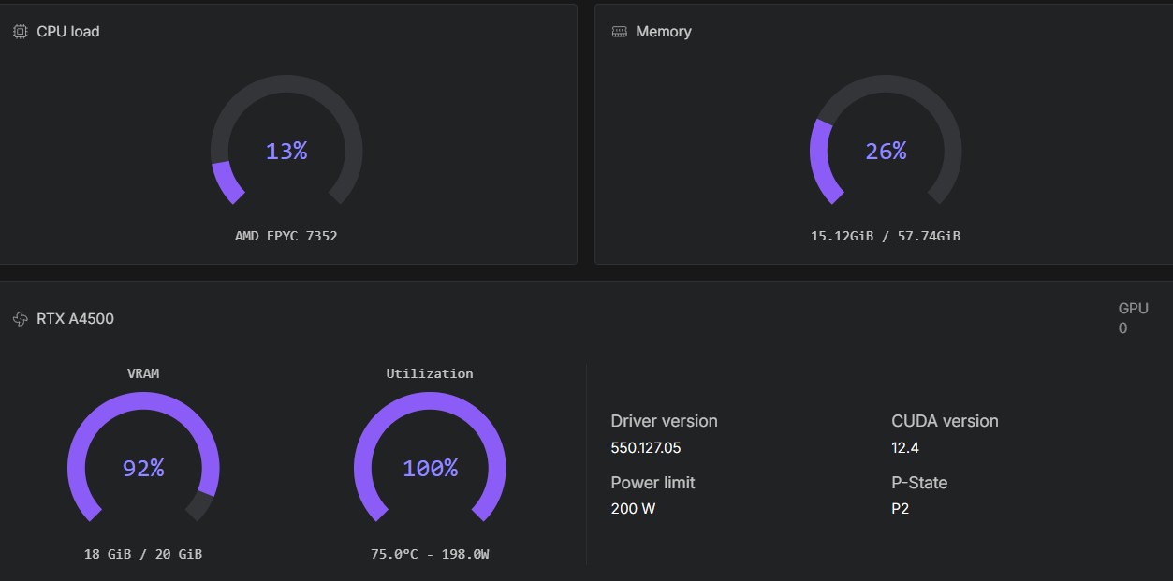Click the CUDA version label
Viewport: 1173px width, 581px height.
point(945,421)
